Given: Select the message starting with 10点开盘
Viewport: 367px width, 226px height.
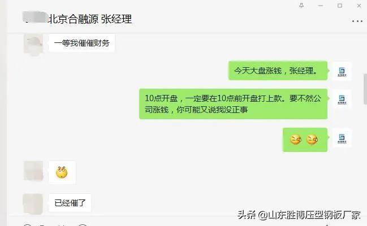Looking at the screenshot, I should pyautogui.click(x=233, y=104).
